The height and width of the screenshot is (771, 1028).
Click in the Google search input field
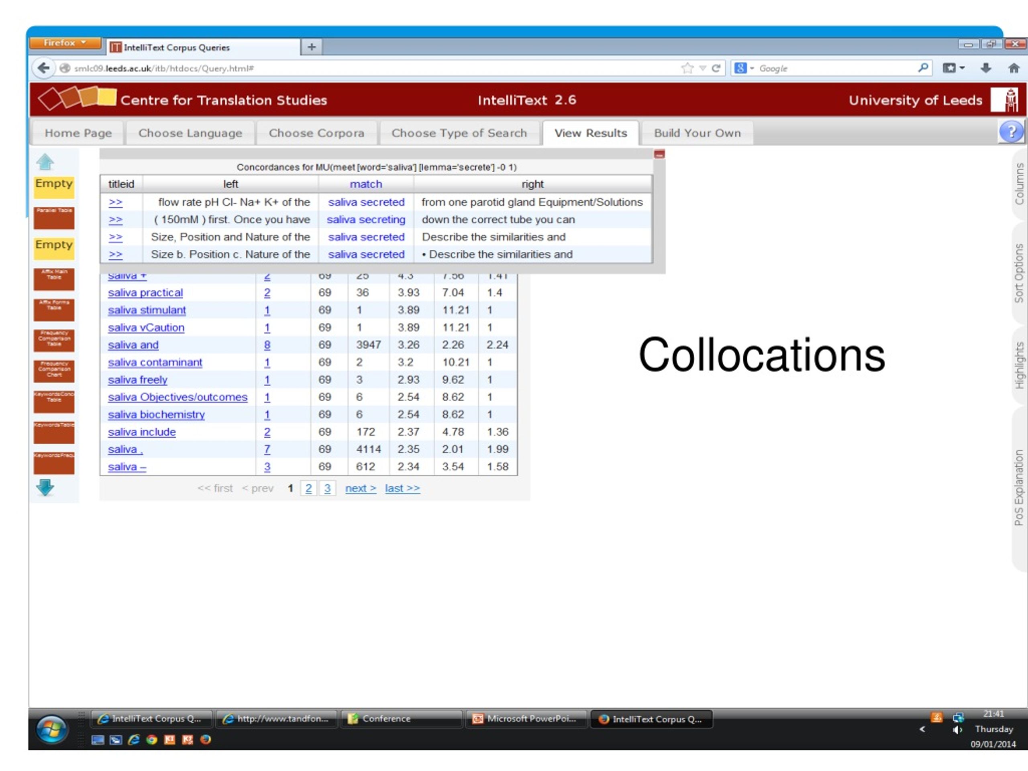point(836,68)
